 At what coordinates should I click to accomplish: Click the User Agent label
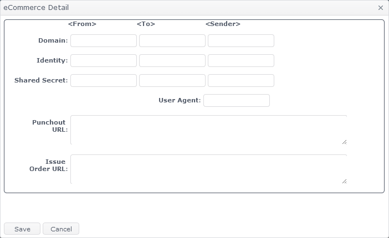(x=180, y=100)
